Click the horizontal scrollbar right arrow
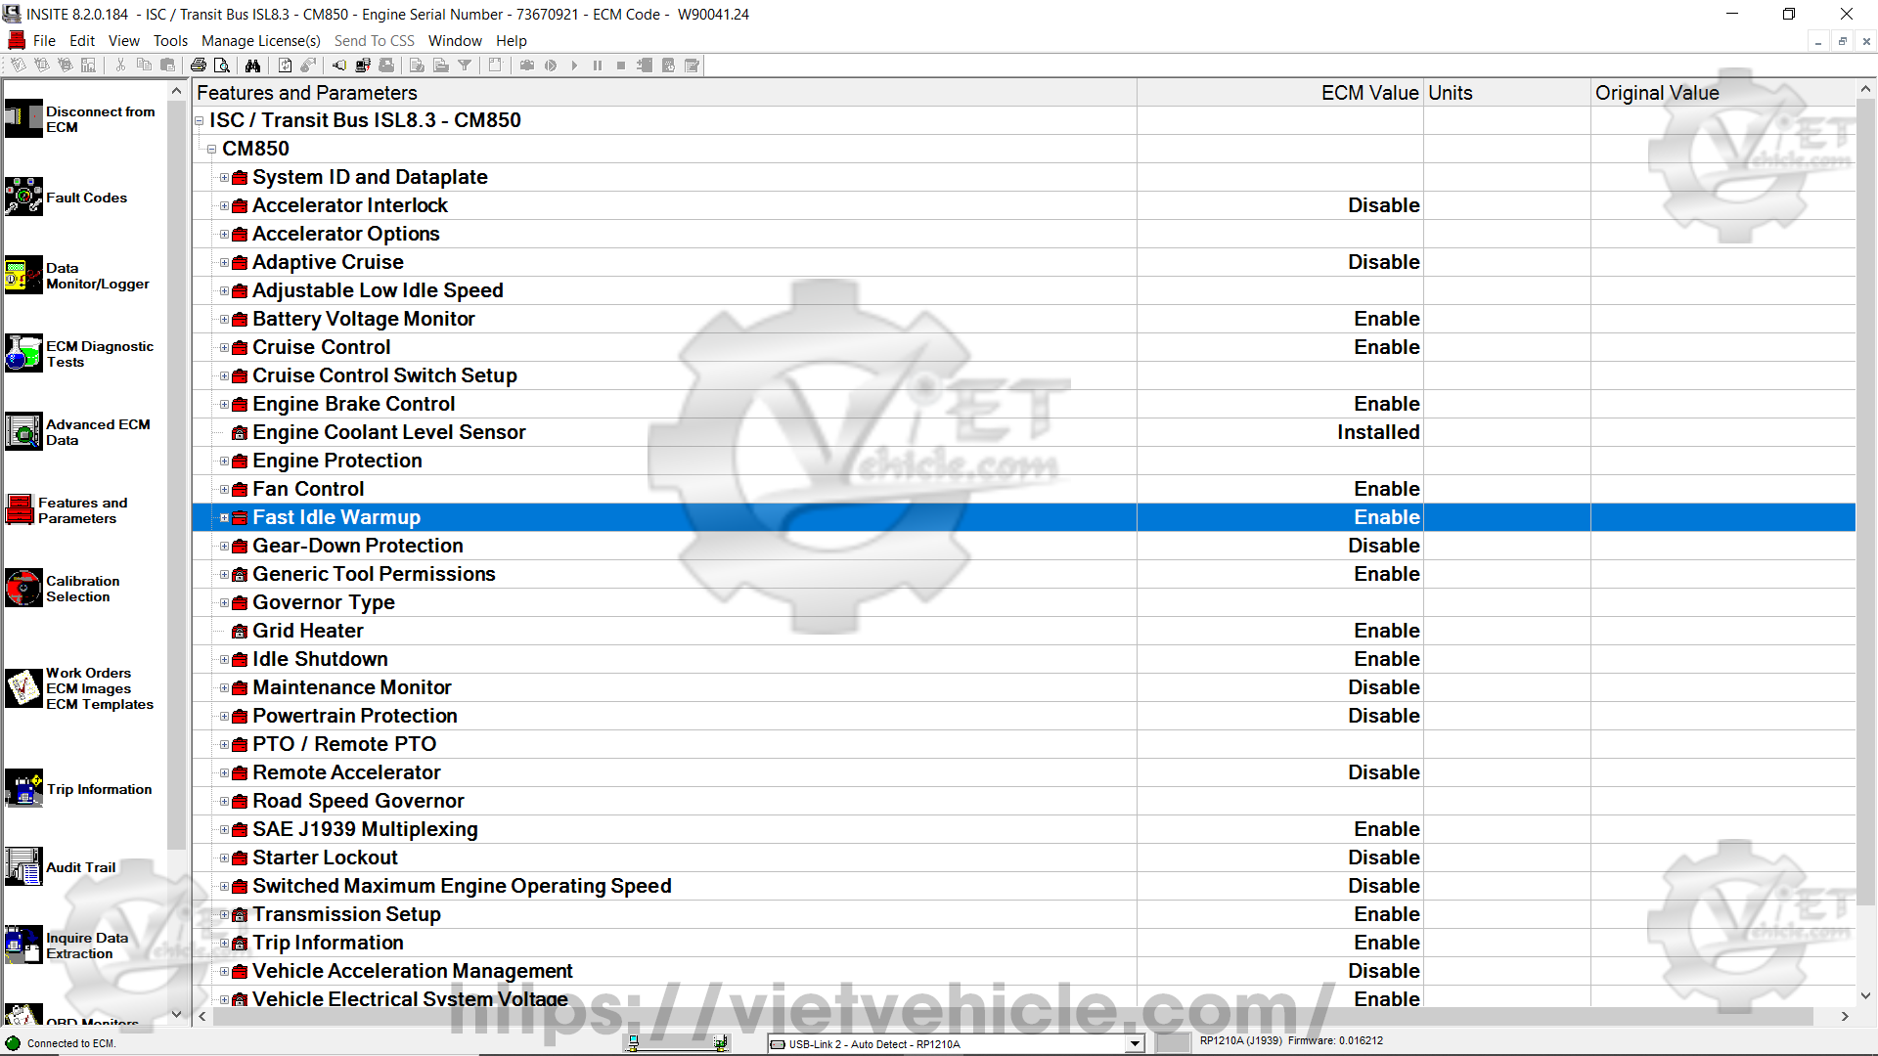Viewport: 1878px width, 1056px height. coord(1845,1017)
